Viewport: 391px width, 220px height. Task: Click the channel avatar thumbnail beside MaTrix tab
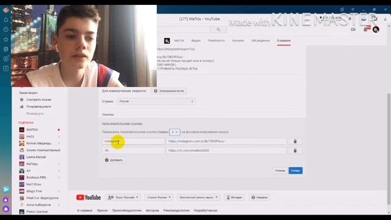coord(167,41)
